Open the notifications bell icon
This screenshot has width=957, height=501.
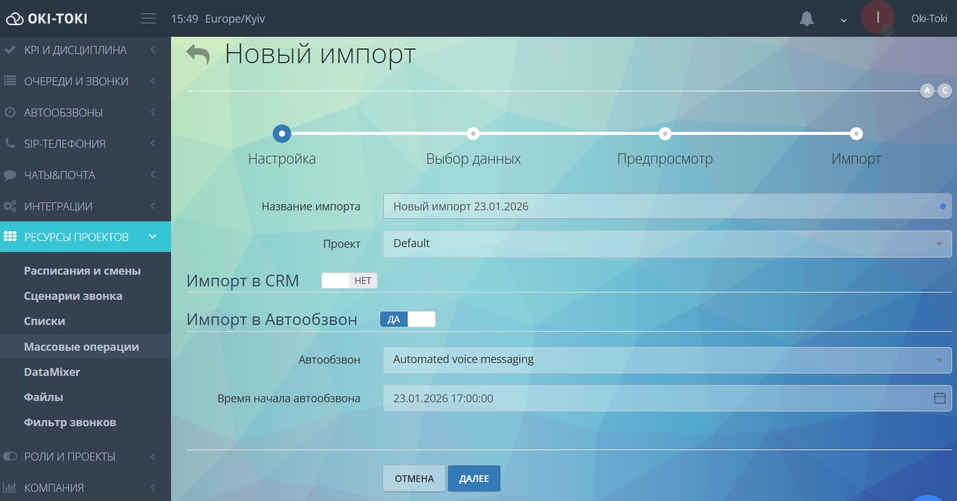click(806, 18)
